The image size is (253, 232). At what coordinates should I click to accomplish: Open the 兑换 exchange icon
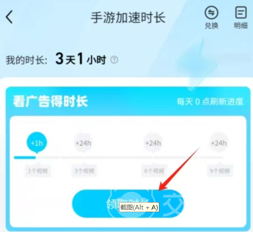pos(212,13)
